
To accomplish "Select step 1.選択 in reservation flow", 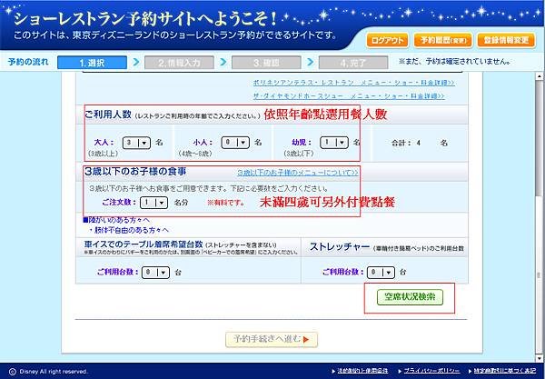I will (x=92, y=63).
